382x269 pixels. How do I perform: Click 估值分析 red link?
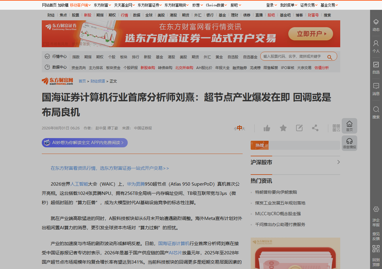pos(321,68)
